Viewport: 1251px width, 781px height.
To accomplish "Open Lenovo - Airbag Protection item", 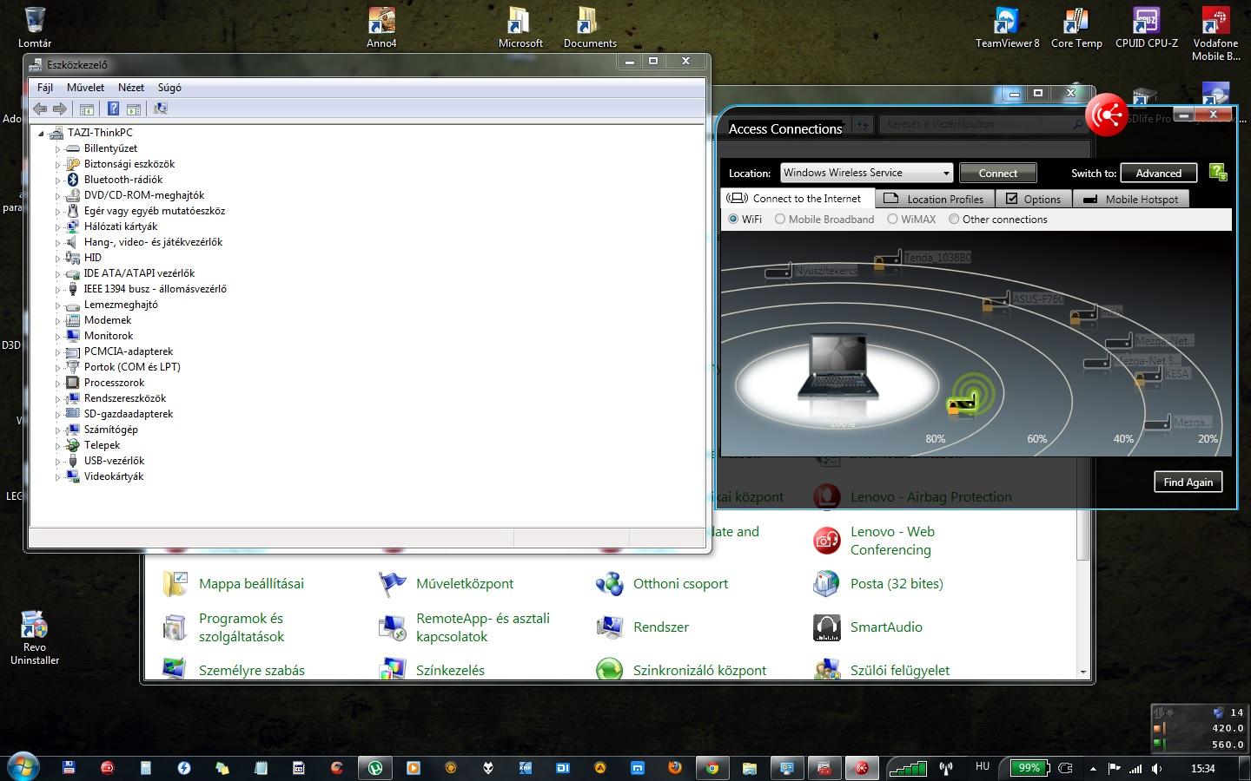I will (912, 496).
